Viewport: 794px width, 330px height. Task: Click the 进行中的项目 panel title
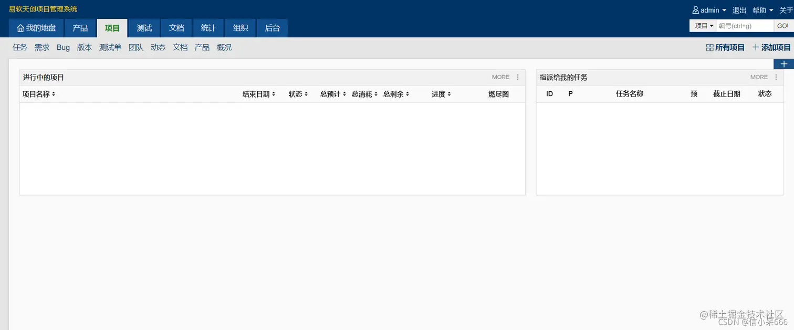pyautogui.click(x=44, y=77)
